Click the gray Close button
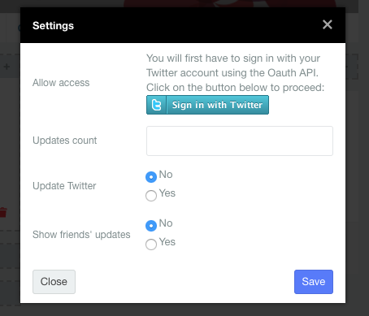The width and height of the screenshot is (369, 316). [x=54, y=282]
